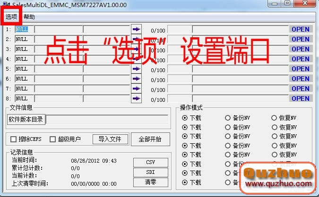Click OPEN for port row 7
Image resolution: width=319 pixels, height=197 pixels.
pos(301,89)
